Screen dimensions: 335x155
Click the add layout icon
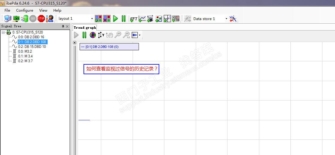[x=98, y=19]
